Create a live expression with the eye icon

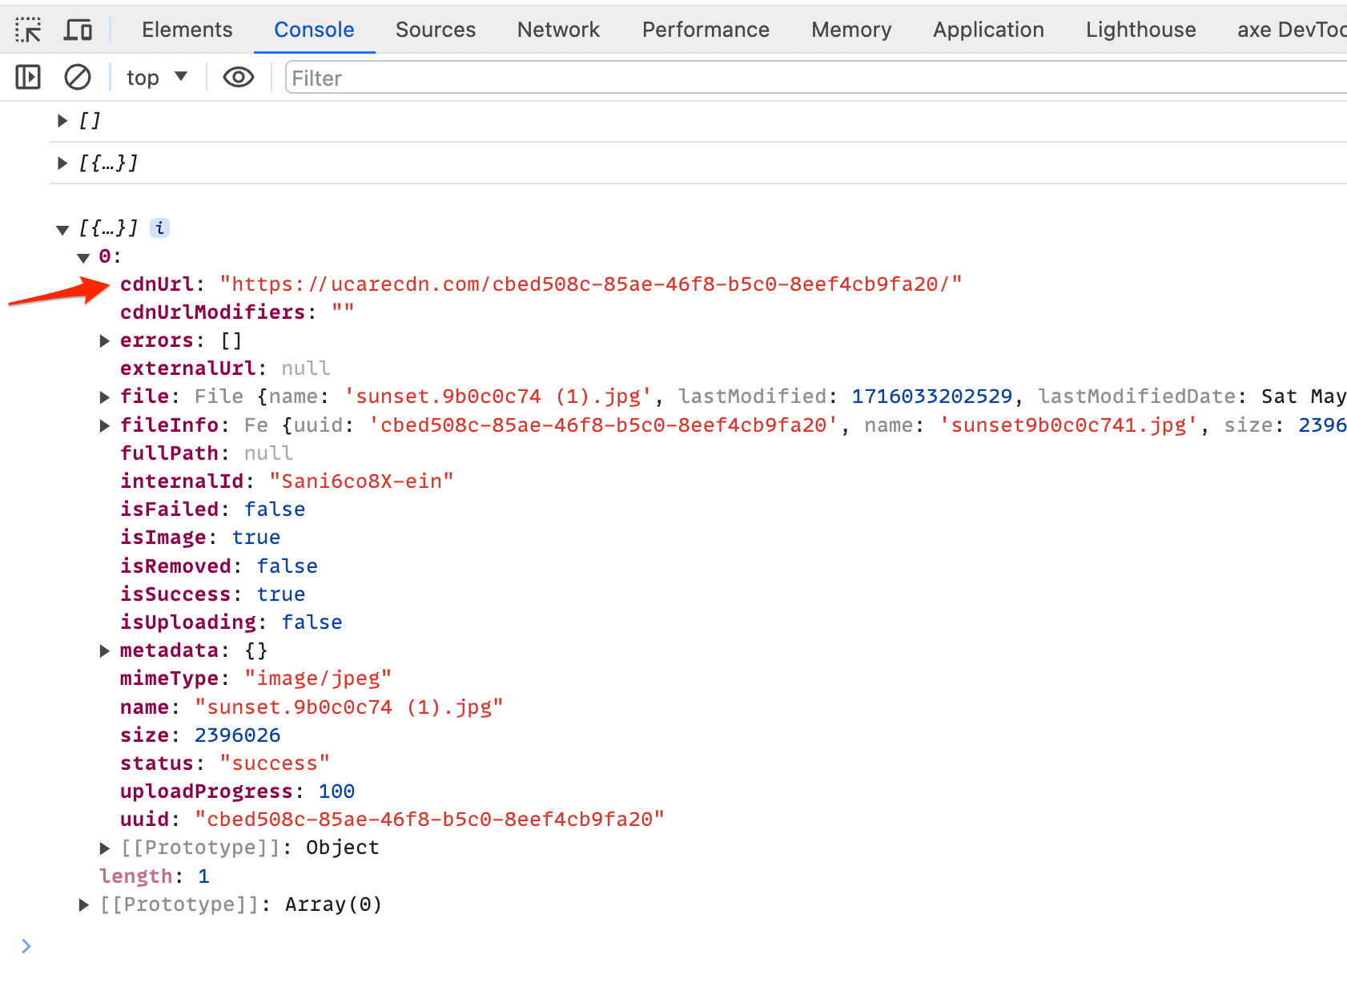[238, 77]
